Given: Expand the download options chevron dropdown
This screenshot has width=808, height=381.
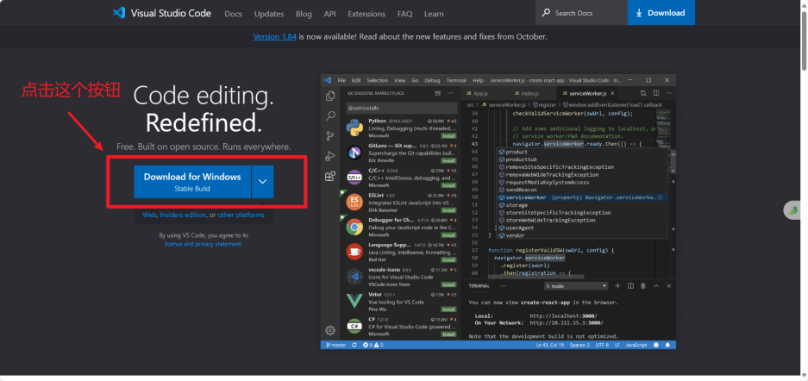Looking at the screenshot, I should click(x=263, y=181).
